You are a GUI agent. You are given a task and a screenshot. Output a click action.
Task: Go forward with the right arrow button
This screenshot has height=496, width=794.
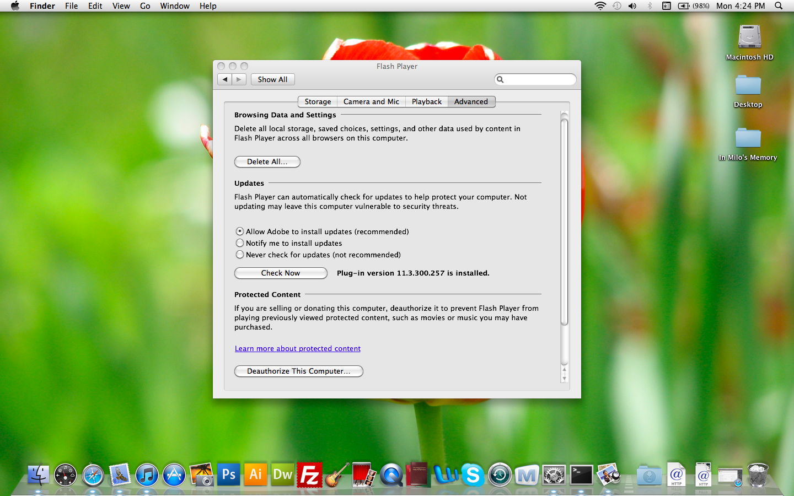click(239, 79)
